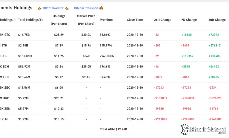
Task: Click the pointing hand icon before GBTC Investor
Action: pos(40,9)
